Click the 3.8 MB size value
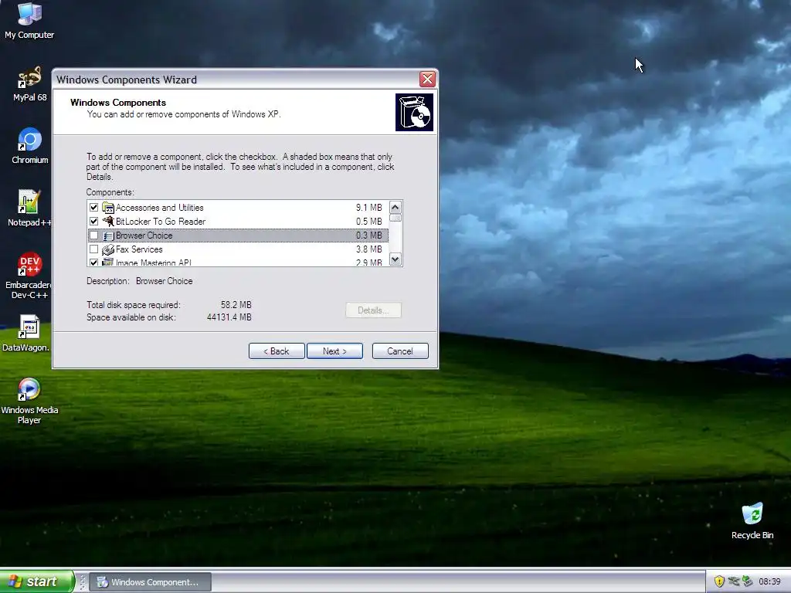 [x=368, y=249]
